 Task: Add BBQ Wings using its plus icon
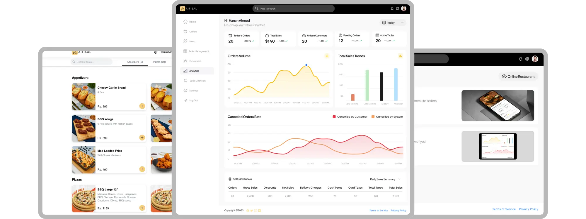click(x=142, y=138)
